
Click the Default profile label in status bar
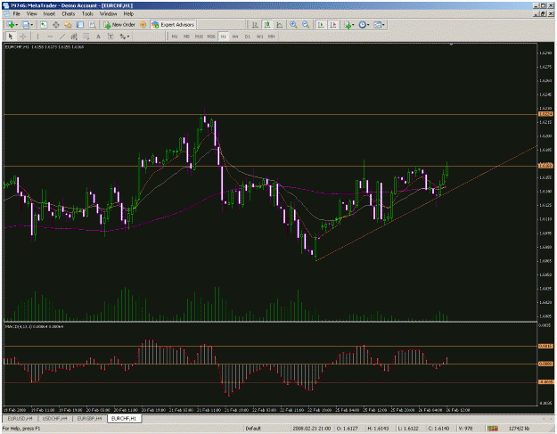[253, 429]
